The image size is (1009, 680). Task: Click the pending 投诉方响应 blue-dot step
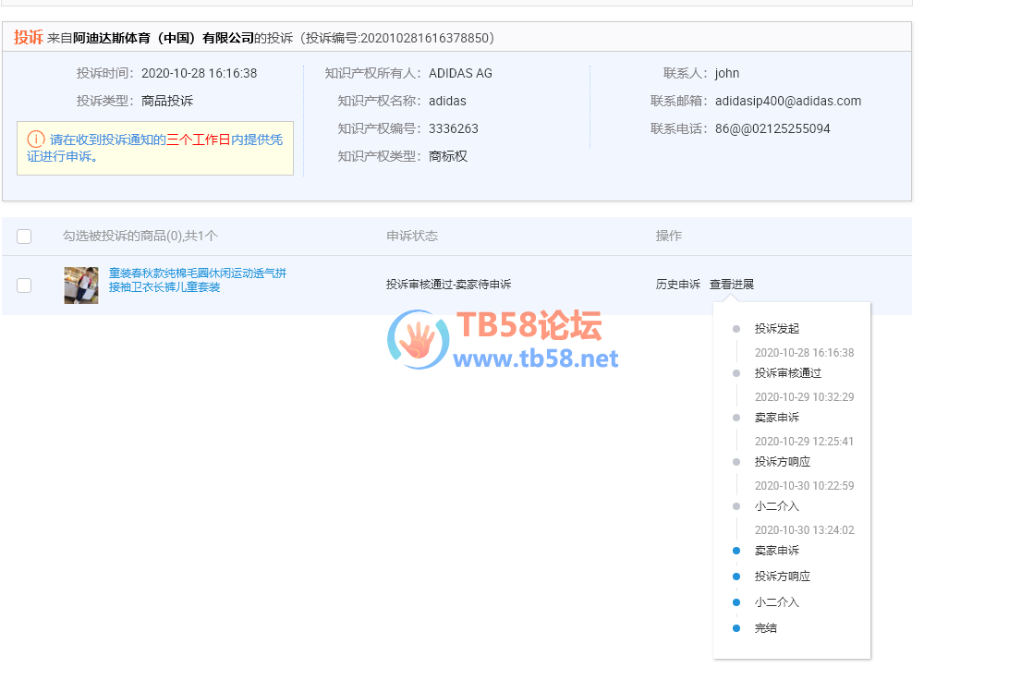(x=782, y=577)
